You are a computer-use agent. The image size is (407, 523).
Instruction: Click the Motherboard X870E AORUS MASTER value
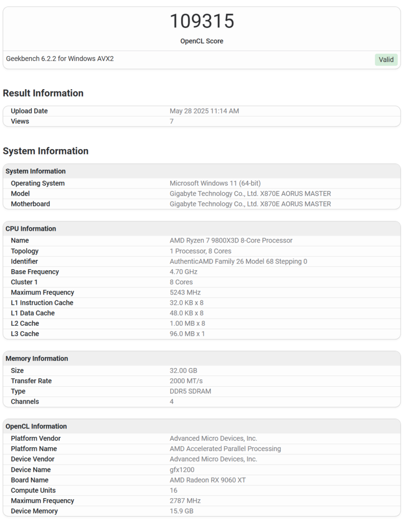point(250,204)
